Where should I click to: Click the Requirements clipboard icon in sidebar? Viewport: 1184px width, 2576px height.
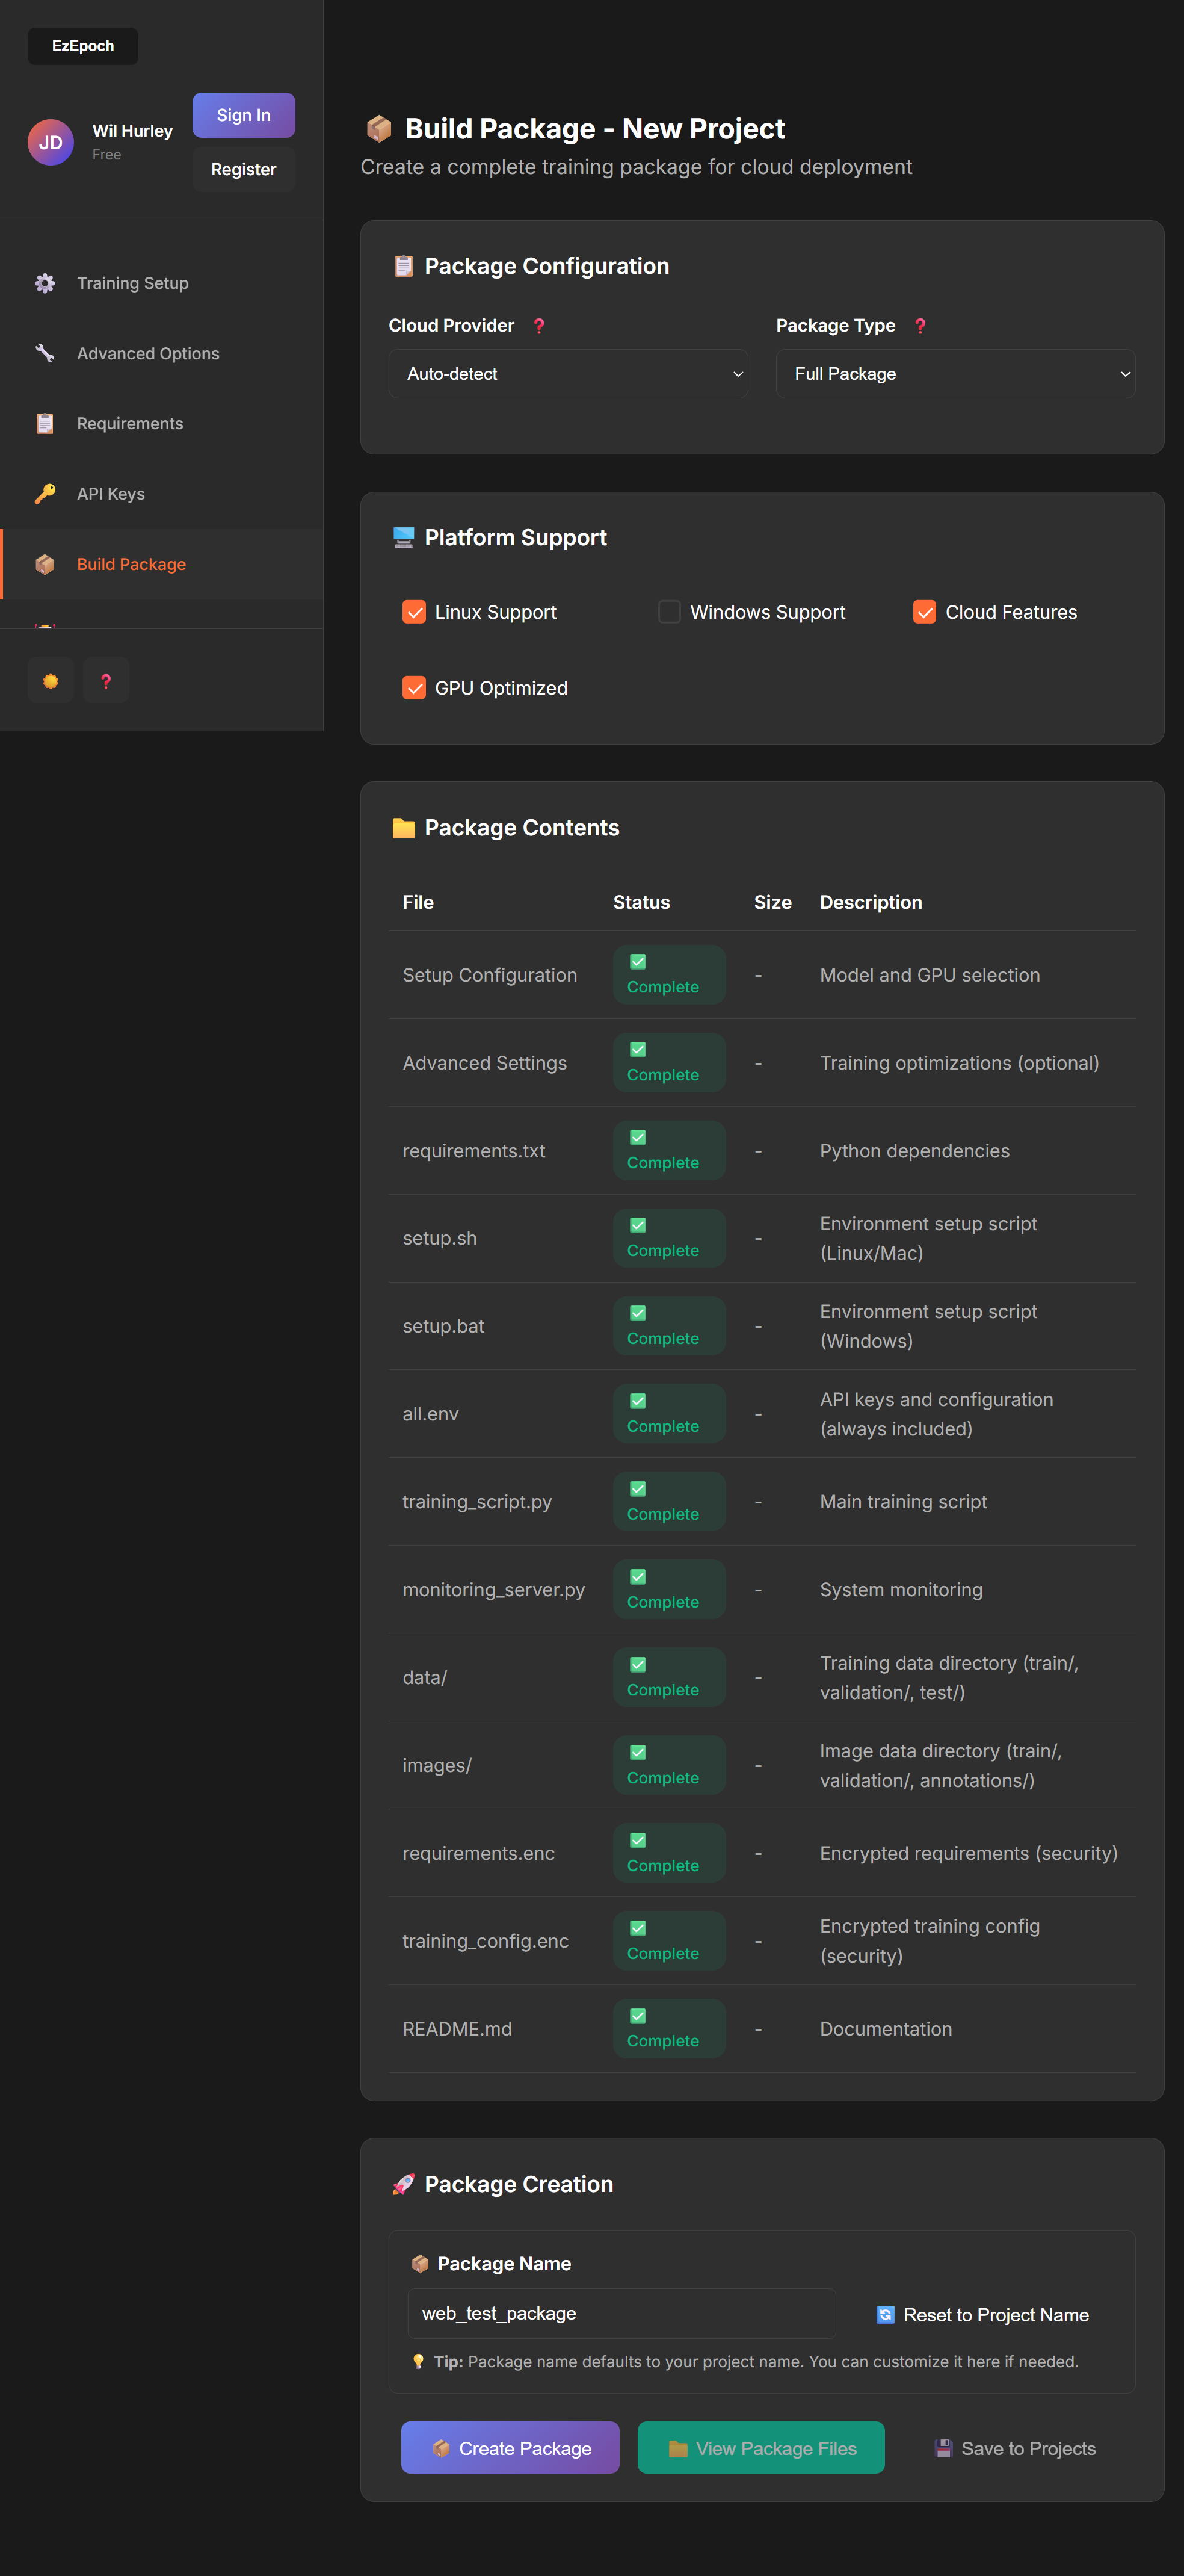44,423
